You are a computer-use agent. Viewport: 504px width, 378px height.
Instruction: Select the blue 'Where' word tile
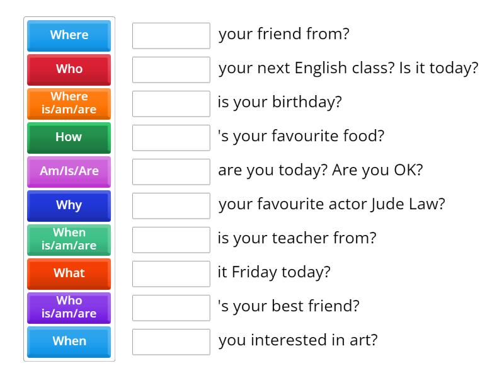68,35
